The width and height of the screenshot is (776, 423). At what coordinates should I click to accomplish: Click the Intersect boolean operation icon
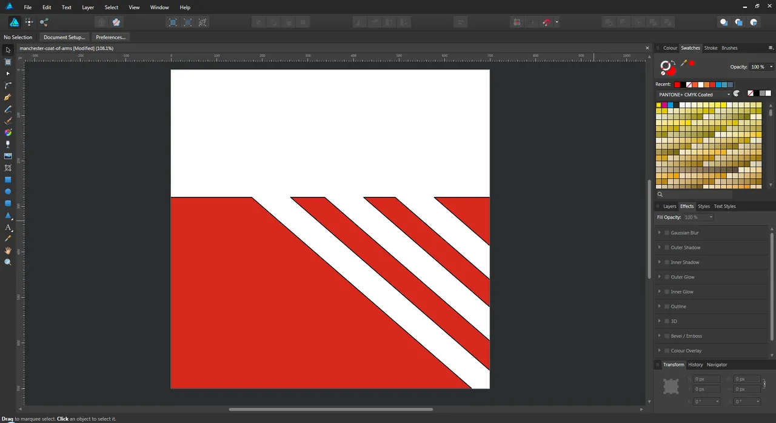click(638, 22)
